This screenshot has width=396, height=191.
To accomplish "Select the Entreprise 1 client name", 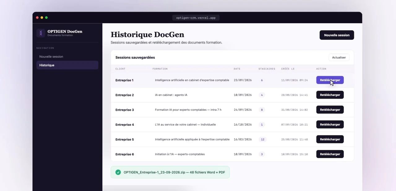I will tap(124, 80).
